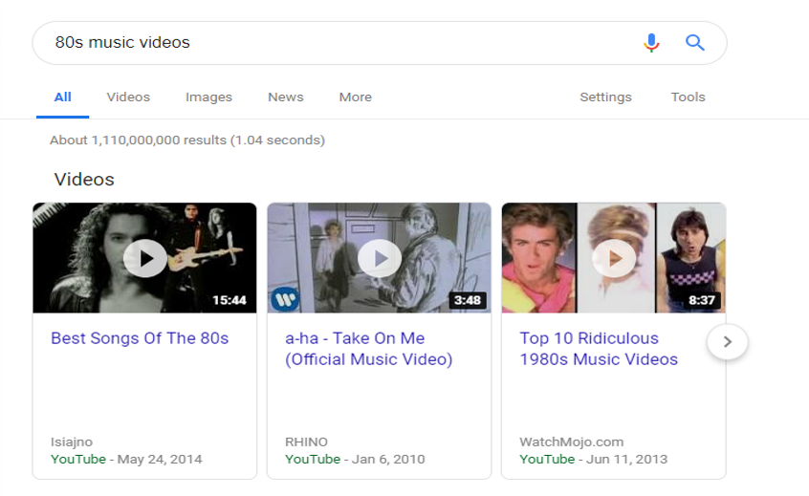Viewport: 809px width, 496px height.
Task: Select the All results tab
Action: coord(63,97)
